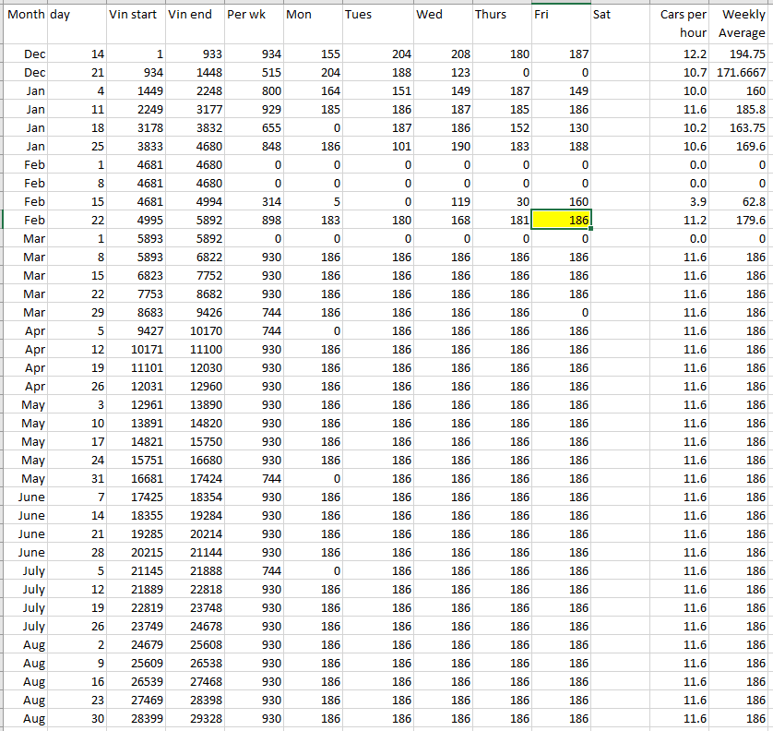Select the Vin end value 29328
Viewport: 773px width, 731px height.
point(194,719)
